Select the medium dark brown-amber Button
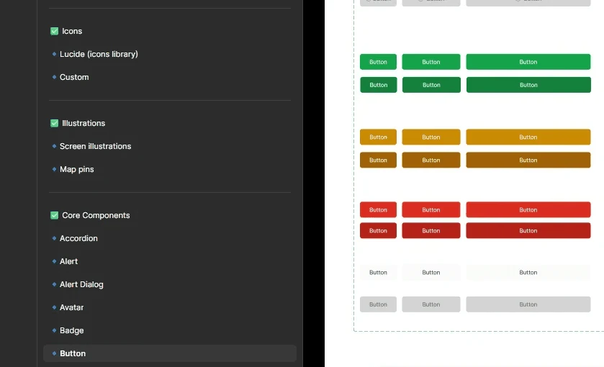This screenshot has width=604, height=367. pyautogui.click(x=431, y=160)
